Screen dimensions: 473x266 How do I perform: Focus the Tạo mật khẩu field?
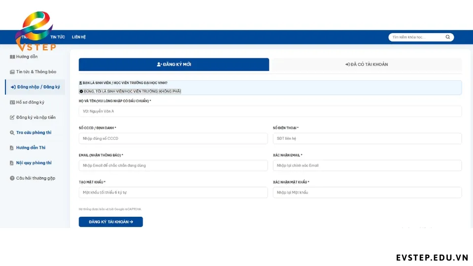click(173, 193)
